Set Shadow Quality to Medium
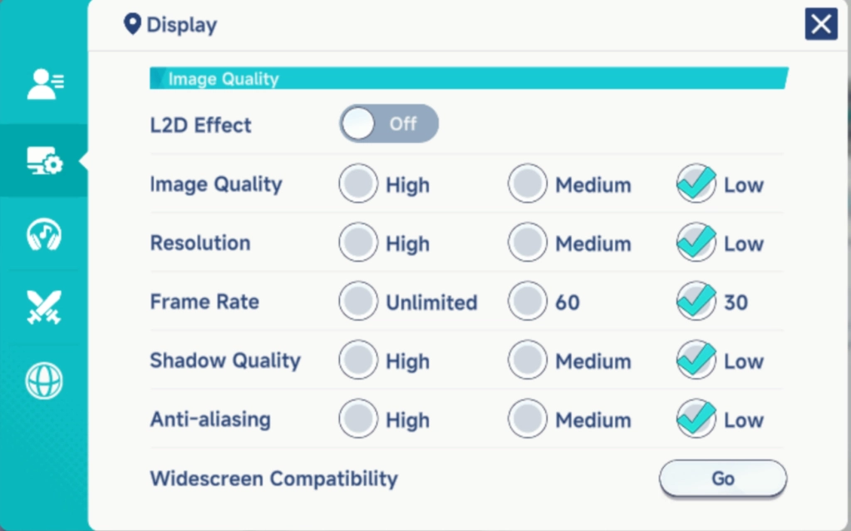851x531 pixels. tap(529, 361)
